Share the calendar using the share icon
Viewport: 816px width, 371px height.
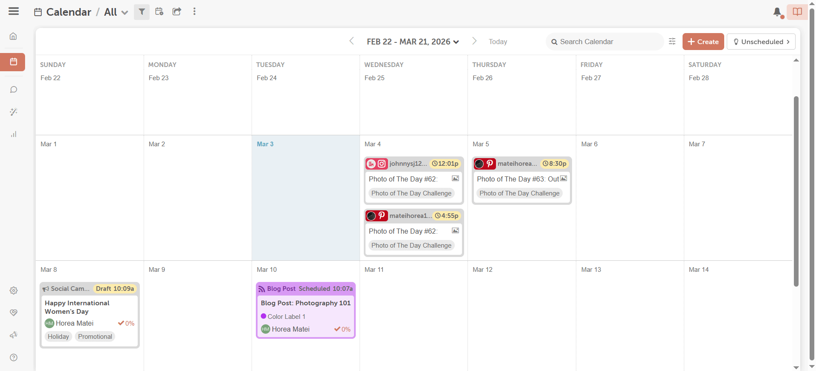click(x=176, y=12)
